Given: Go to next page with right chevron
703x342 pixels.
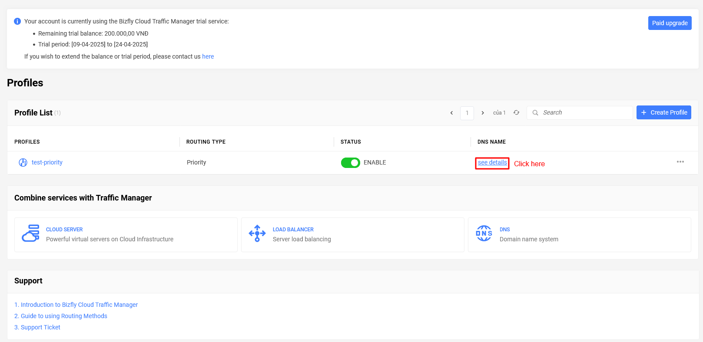Looking at the screenshot, I should (x=483, y=113).
